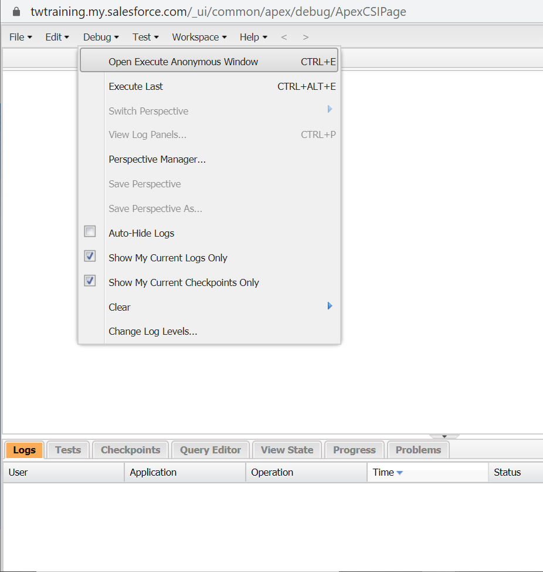Open Perspective Manager from the menu
The image size is (543, 572).
(x=157, y=159)
